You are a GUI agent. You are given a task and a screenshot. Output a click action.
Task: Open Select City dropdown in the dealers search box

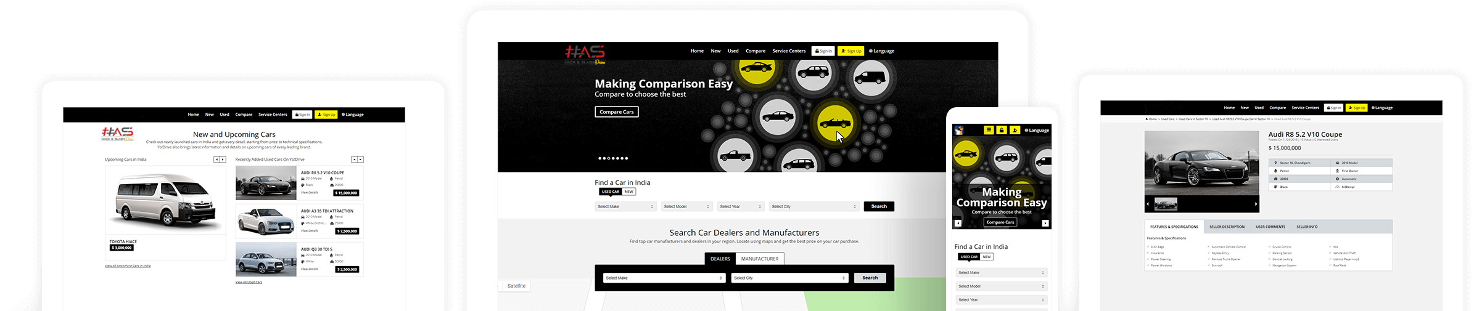790,278
